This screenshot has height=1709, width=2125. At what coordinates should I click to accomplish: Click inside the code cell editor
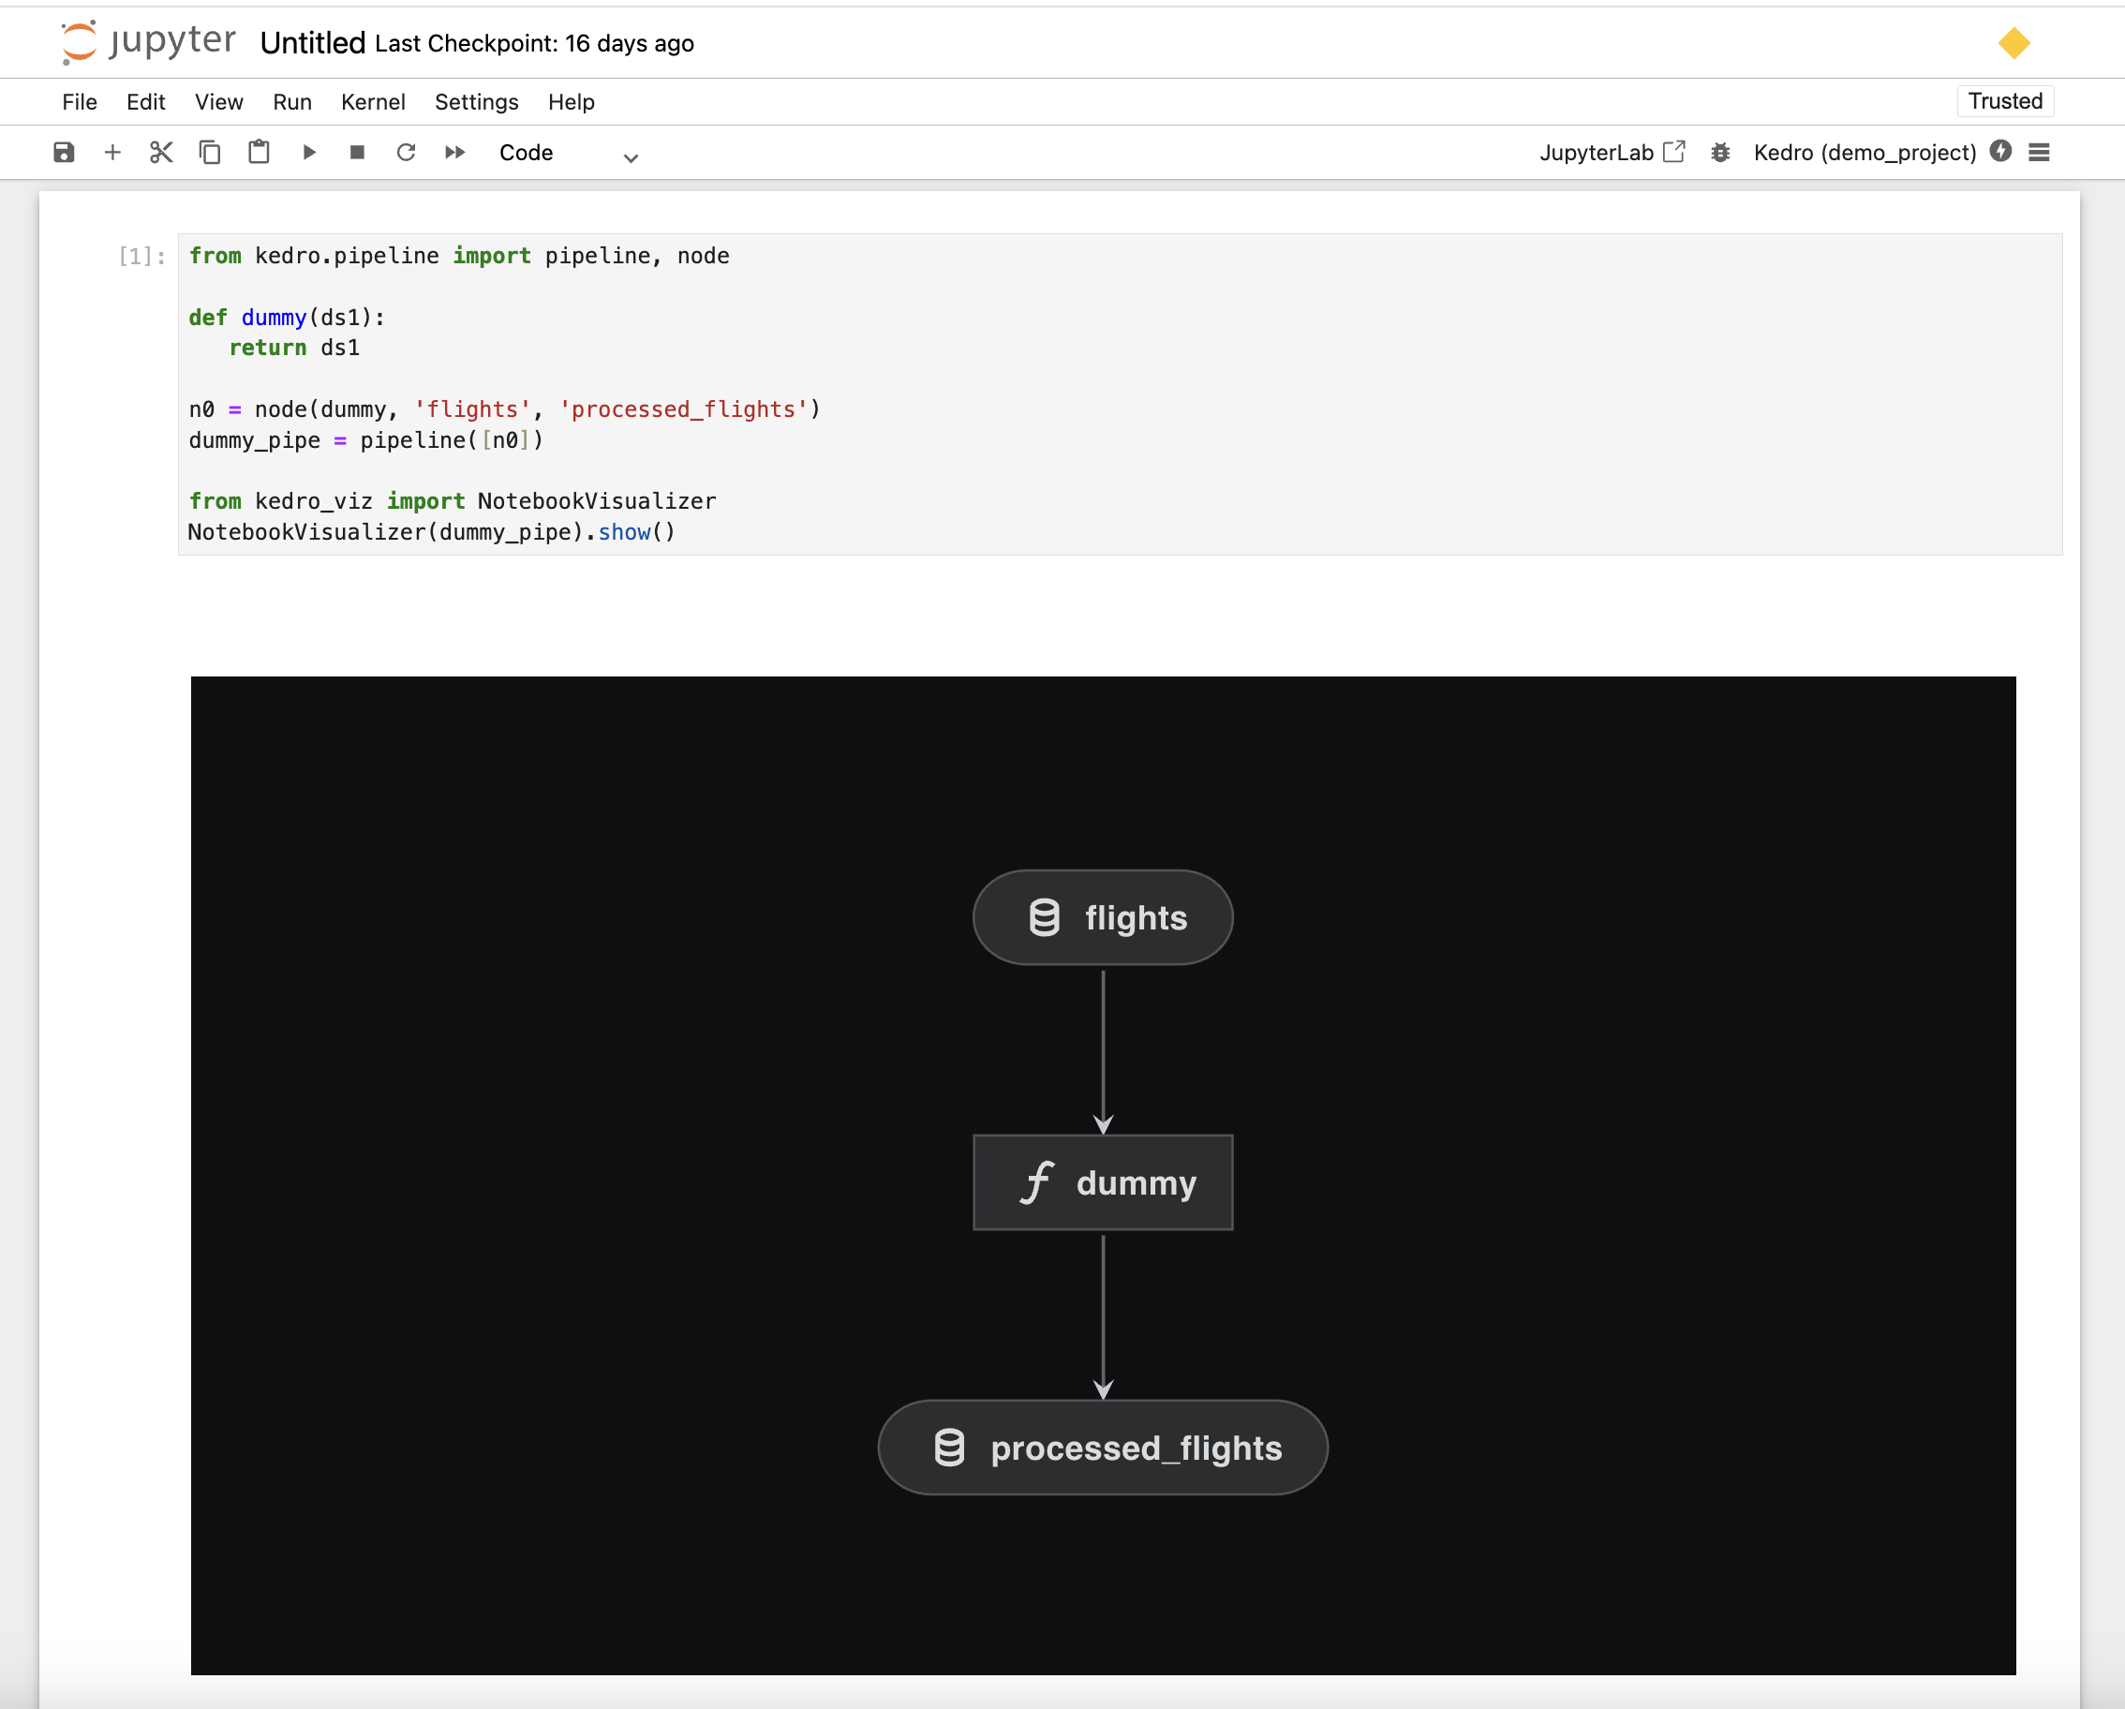1120,394
